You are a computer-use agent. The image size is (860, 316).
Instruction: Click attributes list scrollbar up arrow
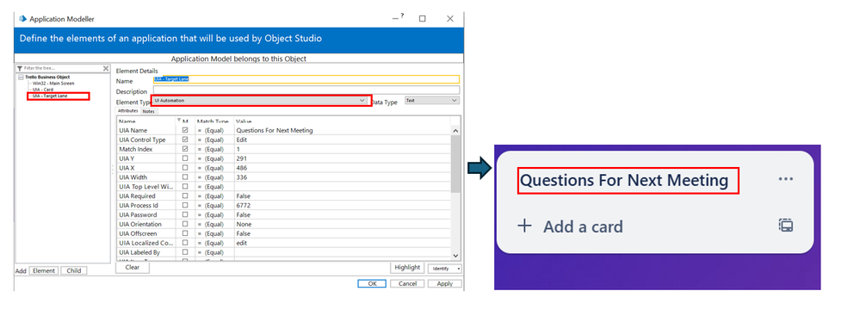[x=455, y=131]
